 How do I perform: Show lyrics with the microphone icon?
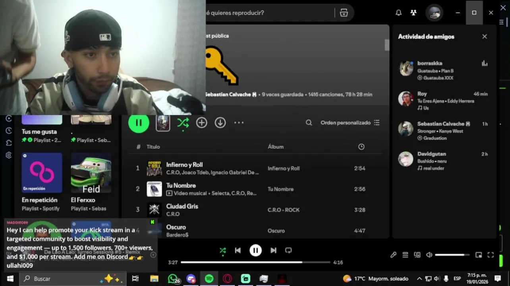[x=393, y=255]
